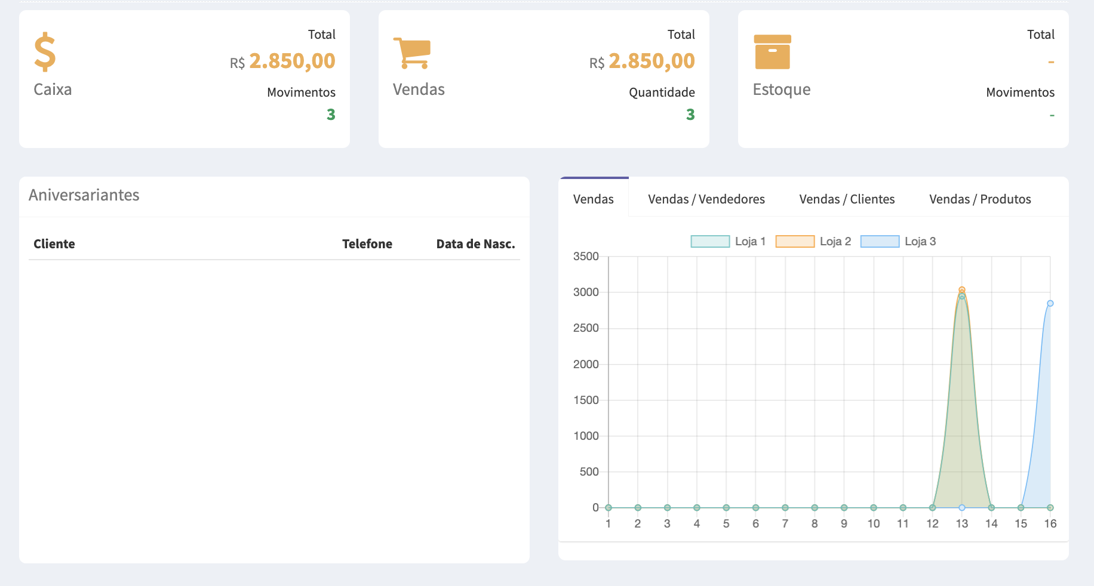Image resolution: width=1094 pixels, height=586 pixels.
Task: Hide Loja 3 series via legend swatch
Action: (x=879, y=242)
